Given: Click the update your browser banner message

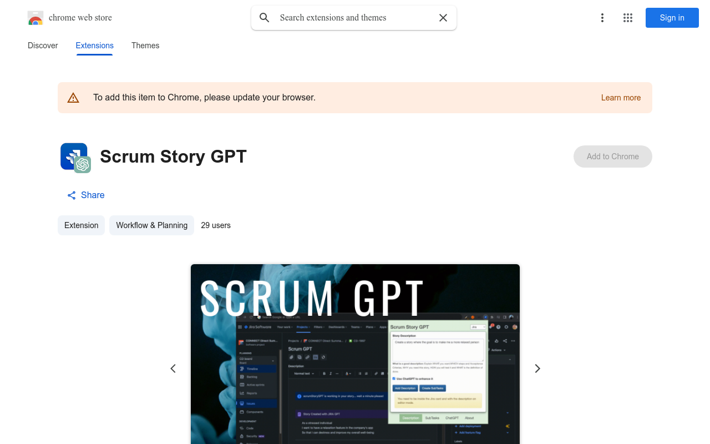Looking at the screenshot, I should click(x=204, y=98).
